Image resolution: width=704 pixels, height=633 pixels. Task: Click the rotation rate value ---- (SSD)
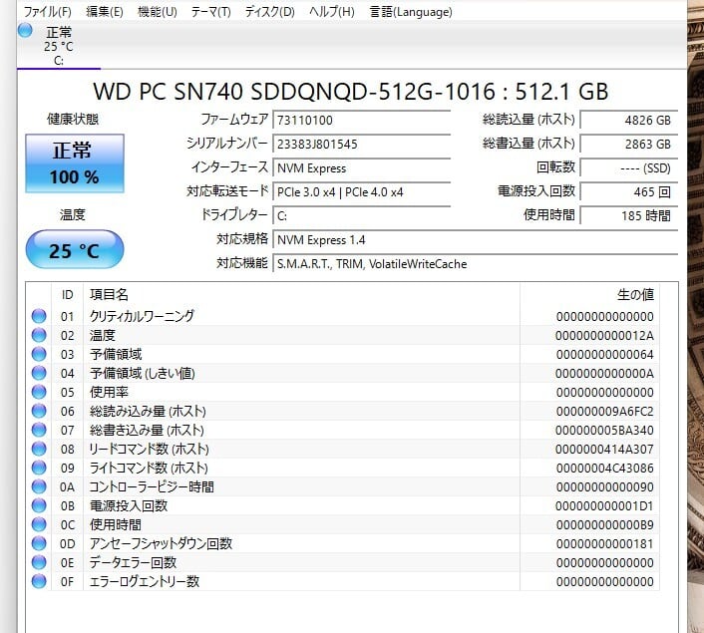pos(628,167)
